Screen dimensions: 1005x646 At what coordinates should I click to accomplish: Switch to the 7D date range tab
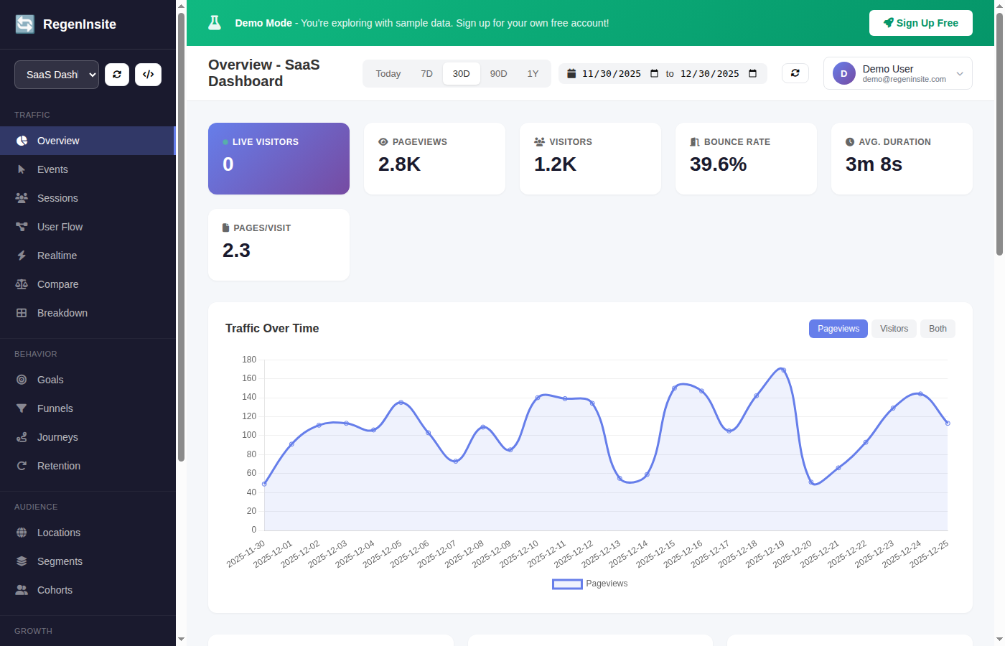pos(426,73)
